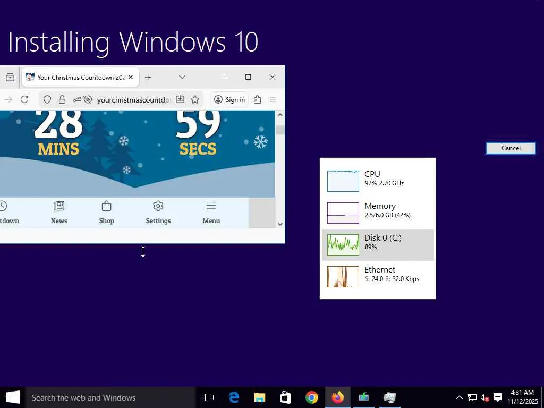
Task: Select the CPU performance row
Action: (x=378, y=181)
